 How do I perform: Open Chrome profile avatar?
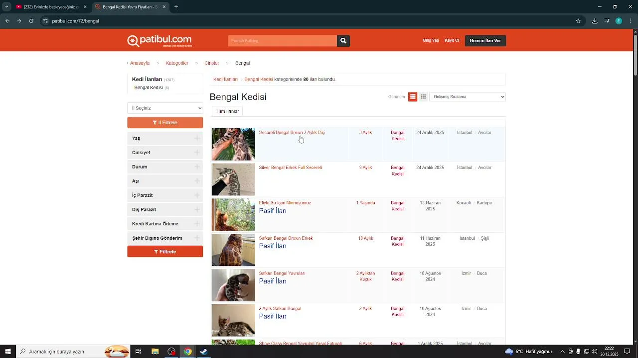click(x=619, y=21)
